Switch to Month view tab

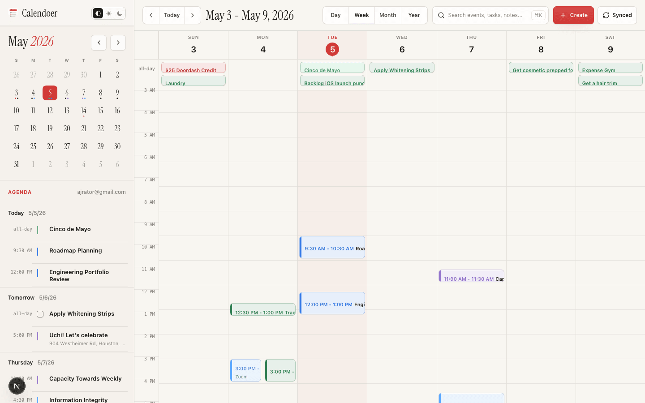388,15
